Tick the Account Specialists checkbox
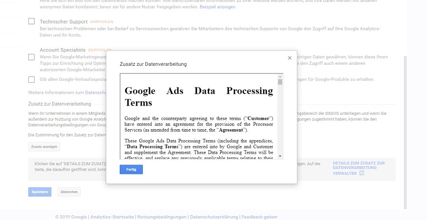Viewport: 427px width, 220px height. [31, 57]
